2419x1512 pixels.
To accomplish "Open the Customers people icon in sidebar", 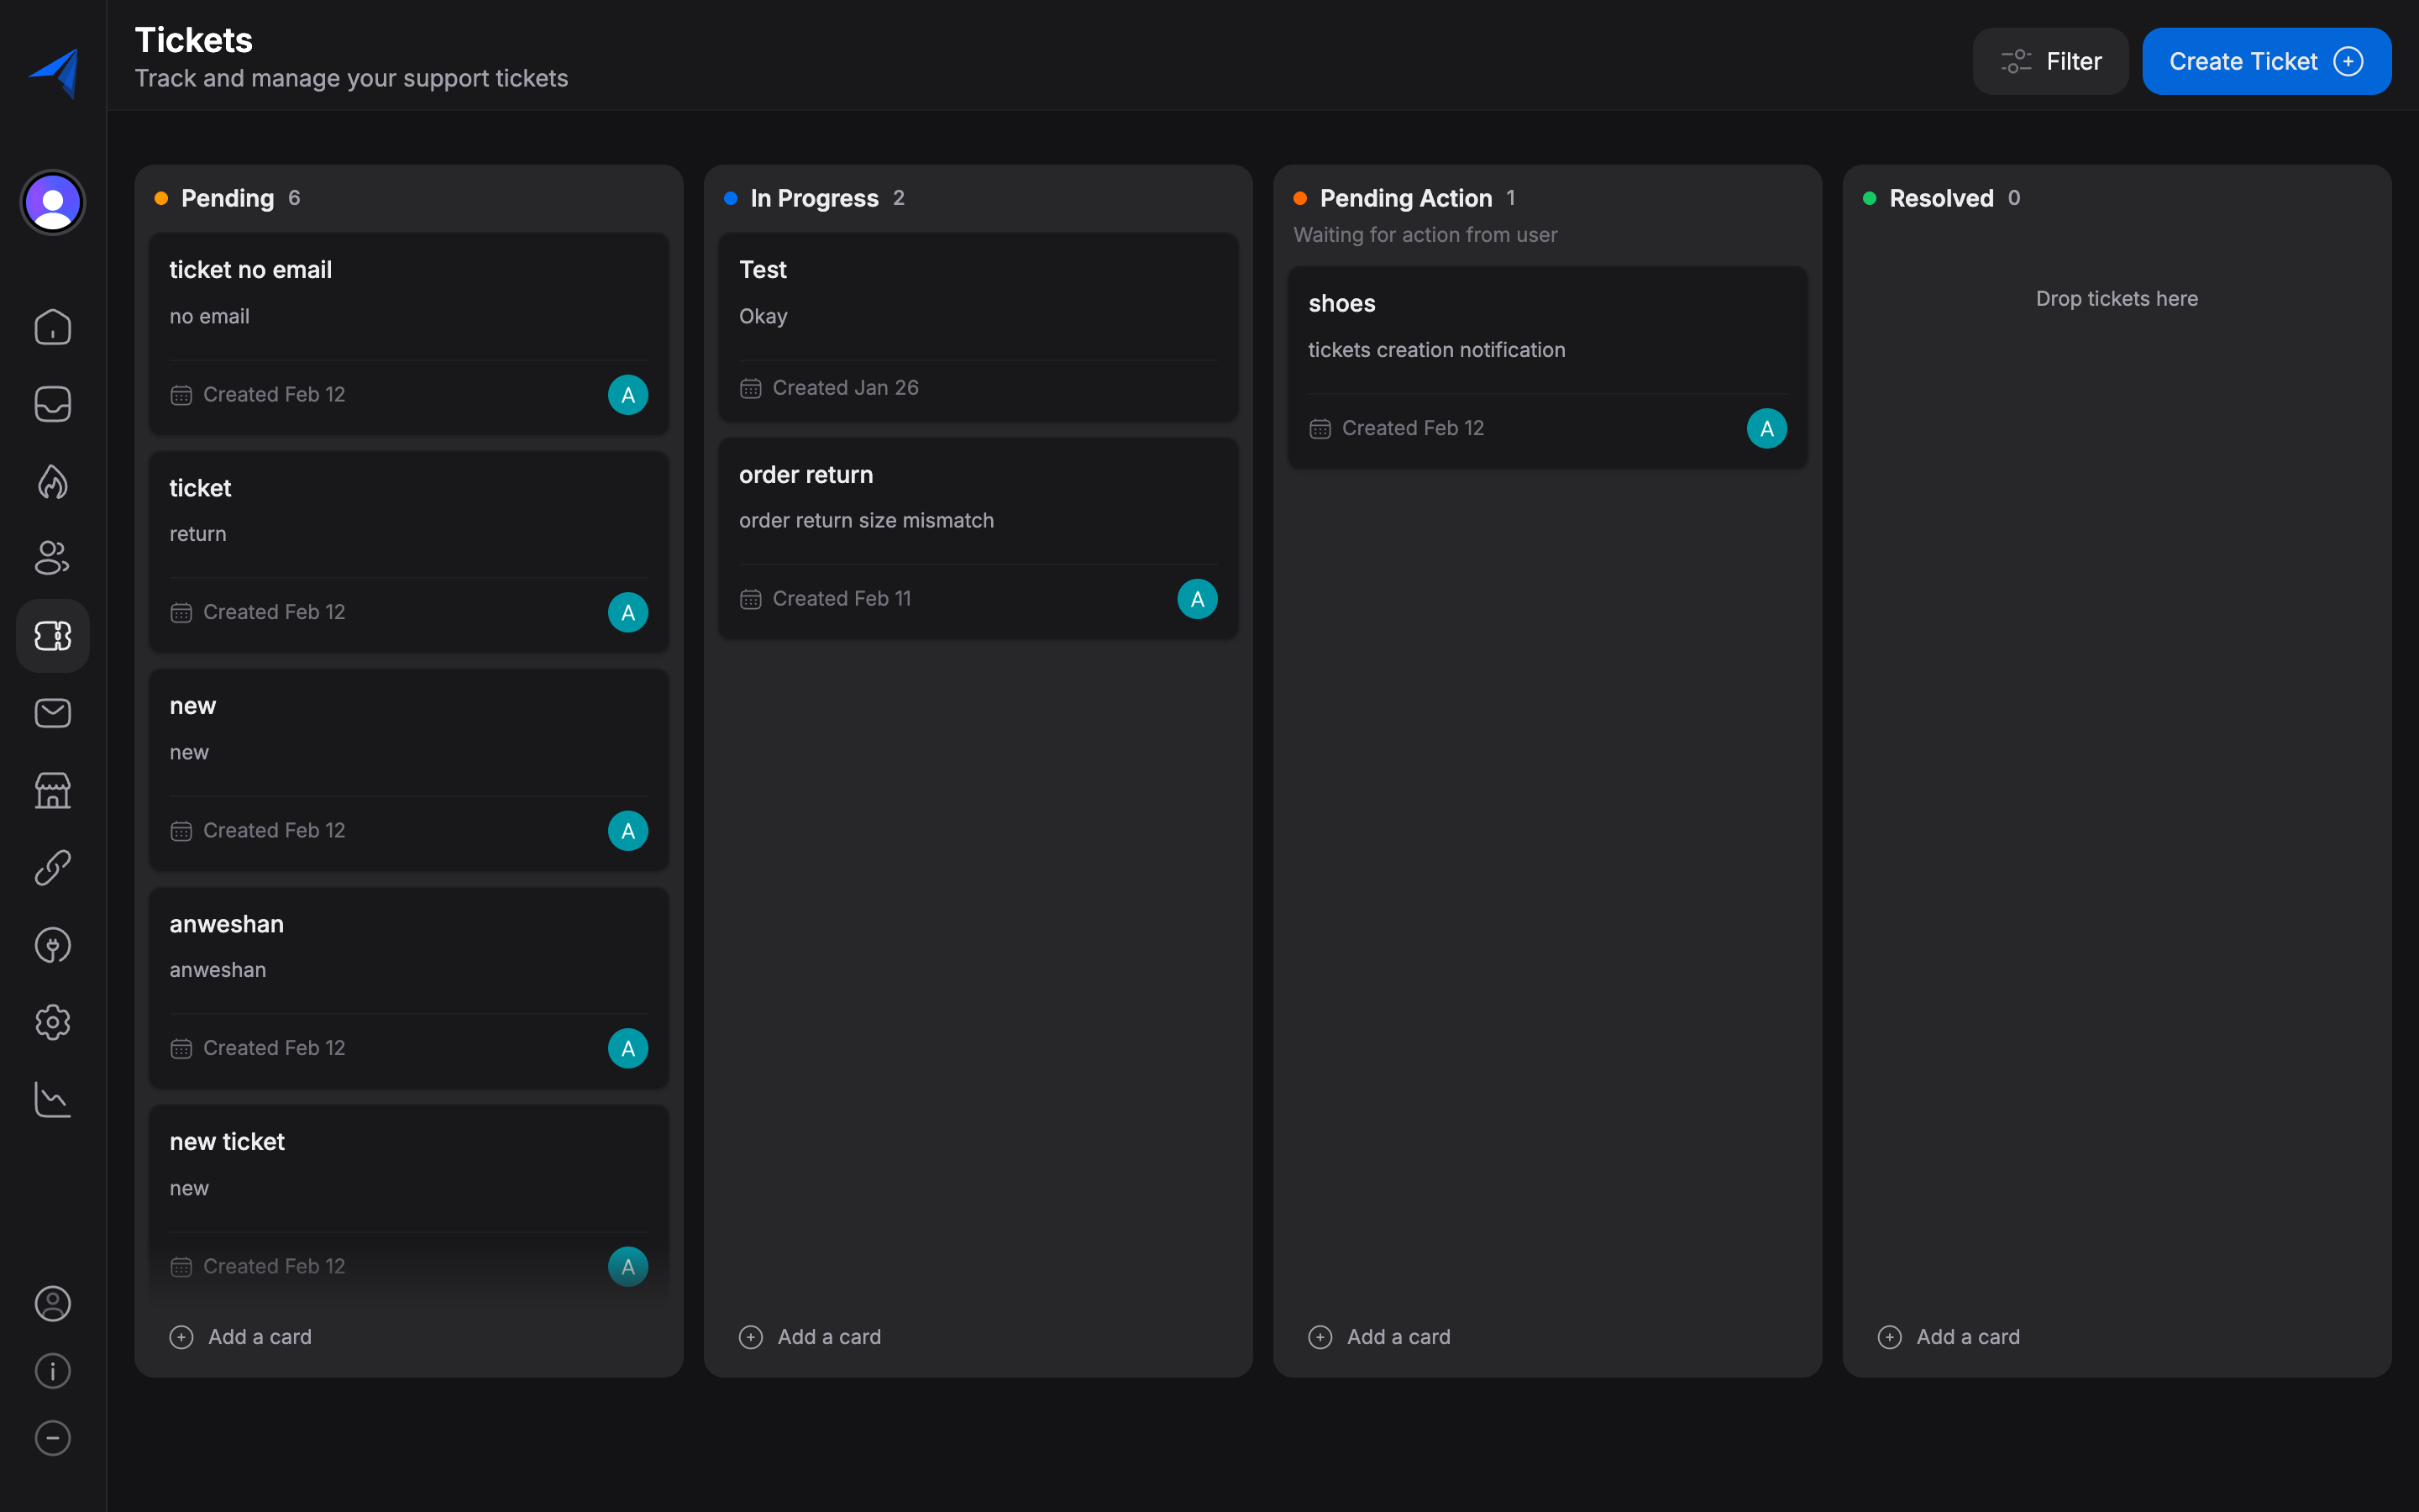I will point(53,558).
